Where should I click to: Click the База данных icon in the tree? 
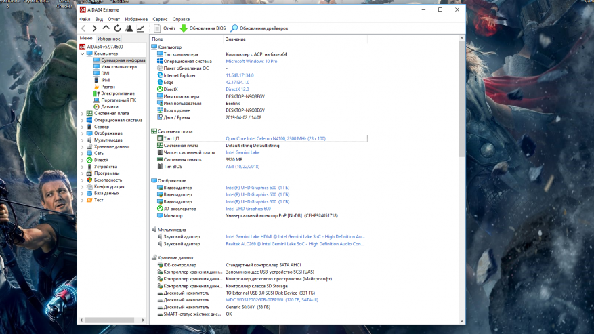tap(89, 193)
